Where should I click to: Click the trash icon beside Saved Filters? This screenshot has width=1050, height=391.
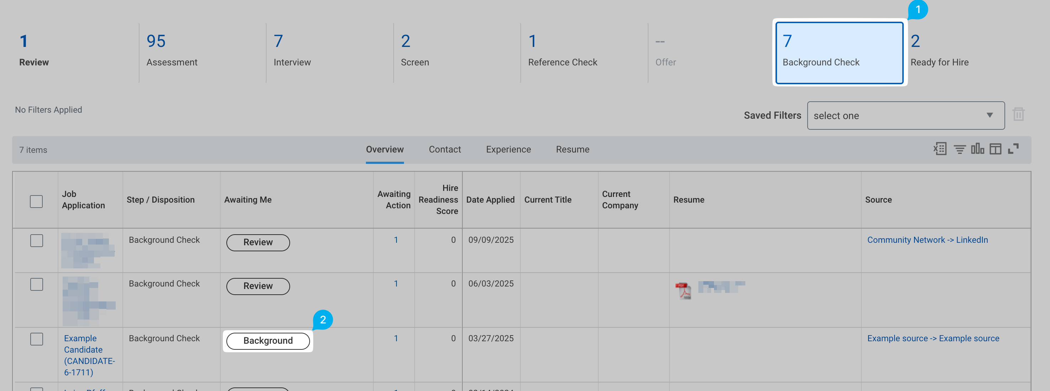click(1018, 115)
